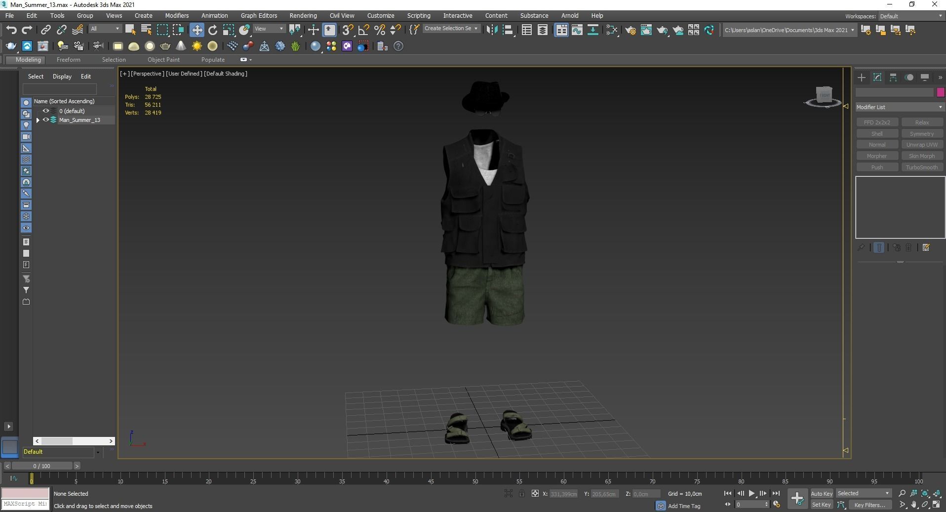Toggle the Angle Snap icon
Viewport: 946px width, 512px height.
tap(364, 30)
